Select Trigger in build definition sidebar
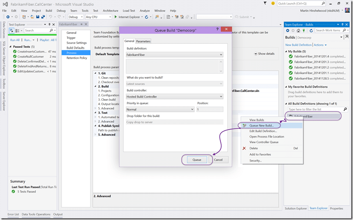 pyautogui.click(x=71, y=38)
